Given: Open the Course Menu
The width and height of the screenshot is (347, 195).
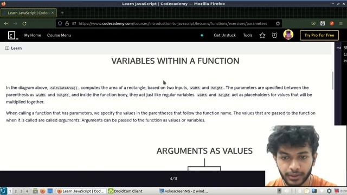Looking at the screenshot, I should point(59,35).
